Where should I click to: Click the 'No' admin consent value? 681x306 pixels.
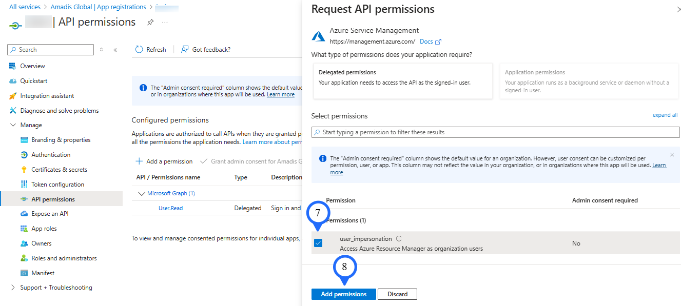[576, 243]
